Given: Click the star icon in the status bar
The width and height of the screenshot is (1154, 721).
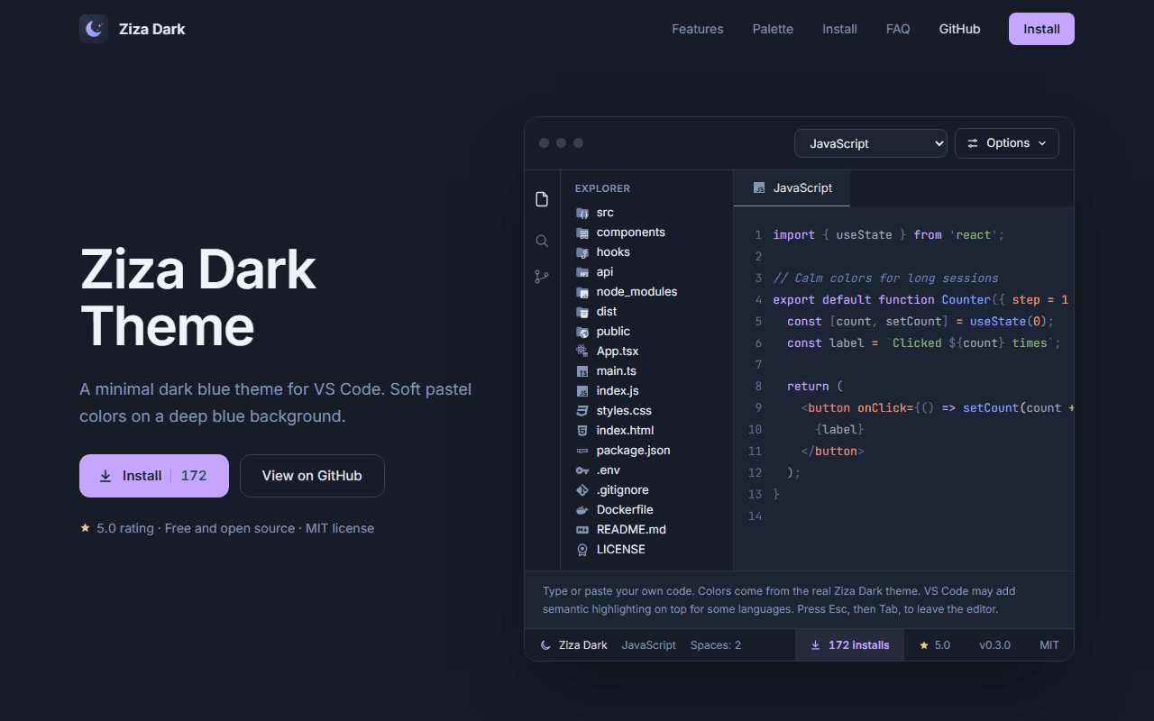Looking at the screenshot, I should (924, 645).
